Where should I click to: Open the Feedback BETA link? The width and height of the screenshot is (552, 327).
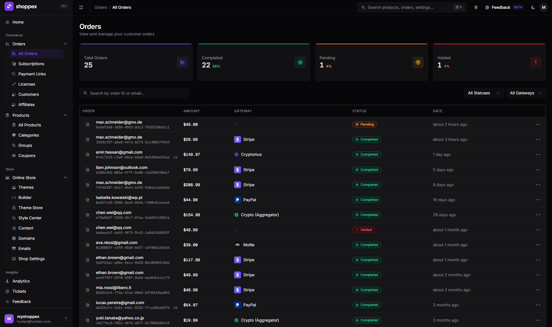(501, 7)
